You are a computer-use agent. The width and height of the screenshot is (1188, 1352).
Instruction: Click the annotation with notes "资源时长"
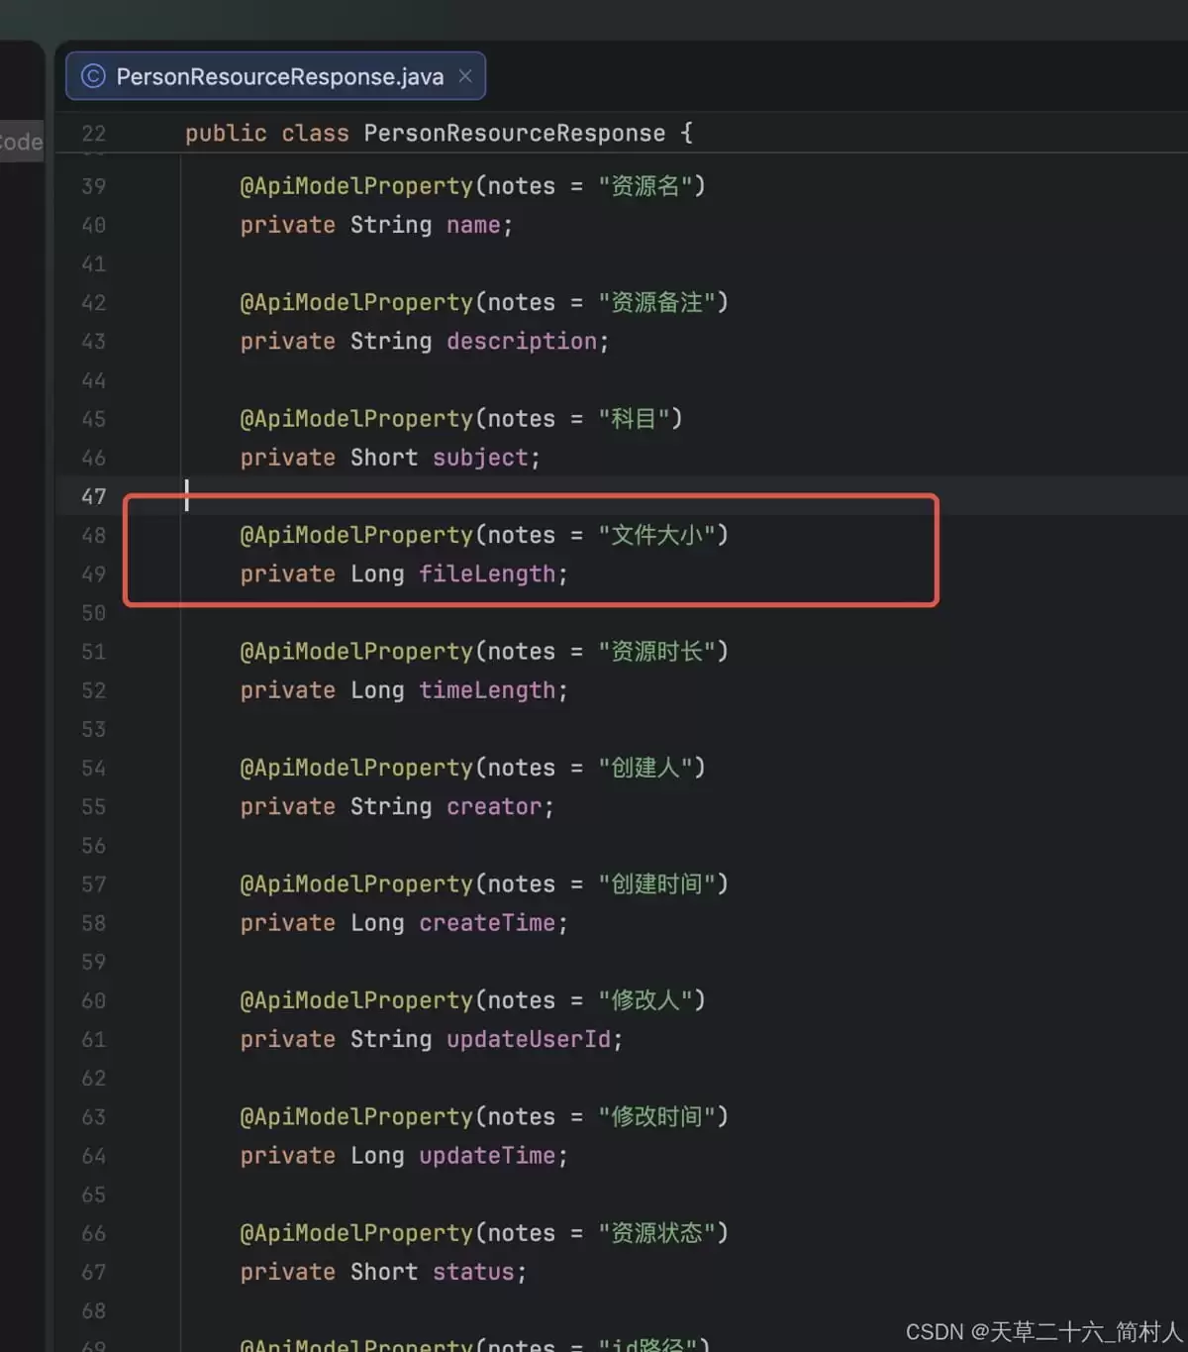pyautogui.click(x=484, y=652)
